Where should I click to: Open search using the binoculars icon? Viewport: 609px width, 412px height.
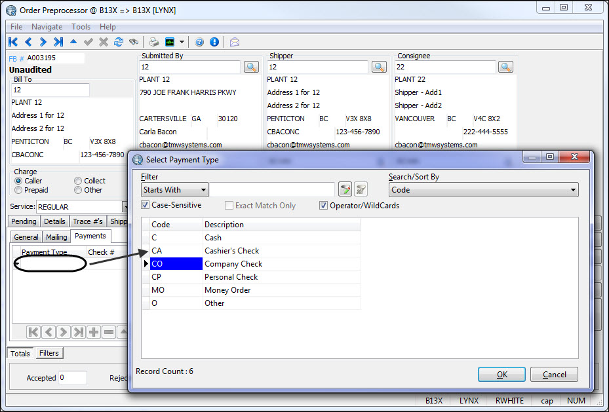134,41
